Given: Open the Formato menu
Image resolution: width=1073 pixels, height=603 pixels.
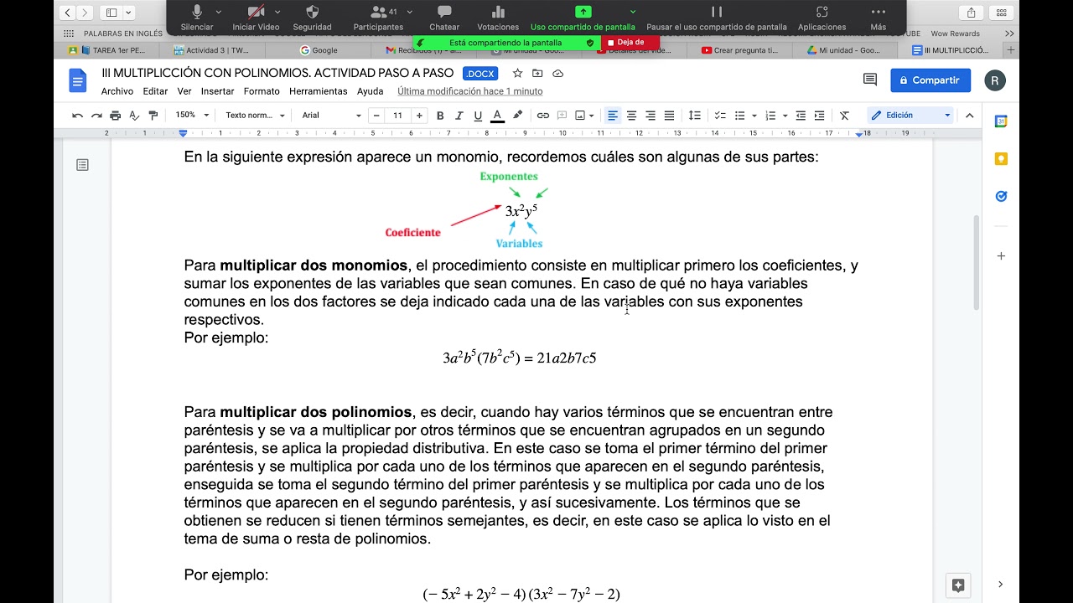Looking at the screenshot, I should tap(262, 91).
